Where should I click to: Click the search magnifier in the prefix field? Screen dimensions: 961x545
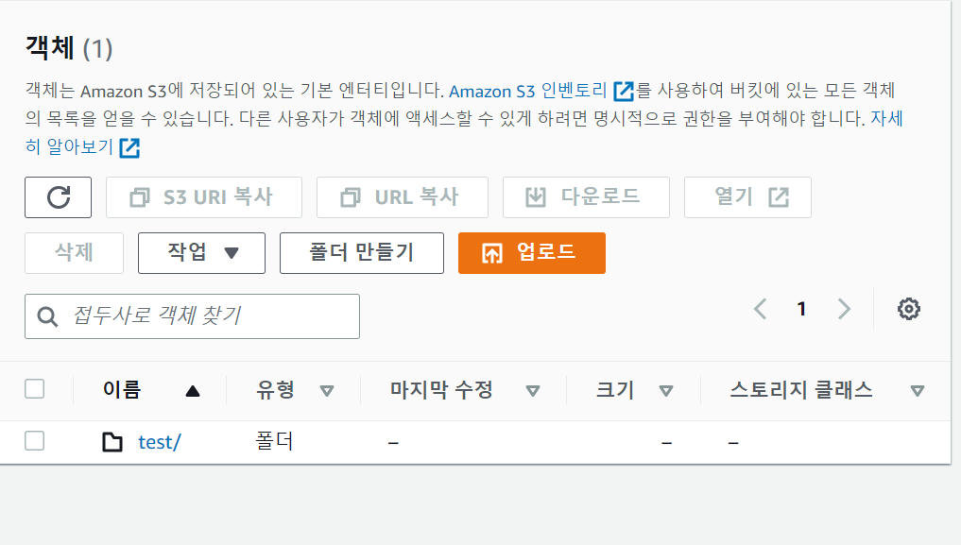(47, 315)
